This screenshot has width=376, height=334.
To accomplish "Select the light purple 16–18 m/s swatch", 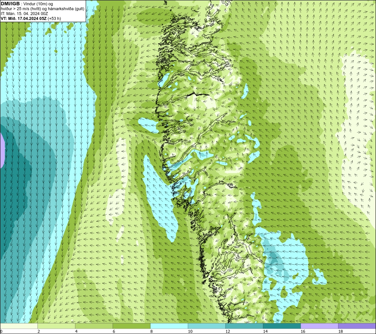I will pos(319,326).
